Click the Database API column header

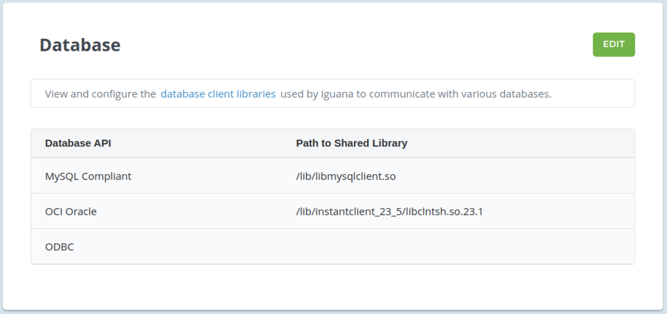coord(78,143)
